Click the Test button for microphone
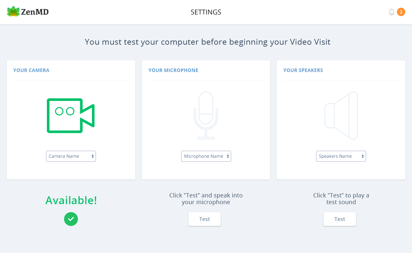 204,219
